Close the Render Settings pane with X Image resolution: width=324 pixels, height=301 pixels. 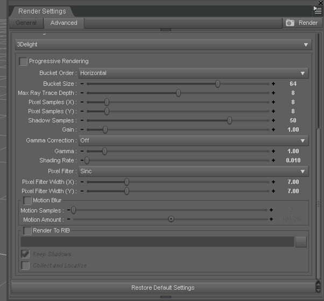320,3
